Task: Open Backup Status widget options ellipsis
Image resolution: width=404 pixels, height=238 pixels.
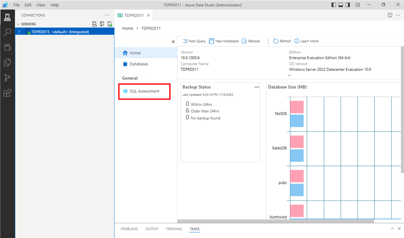Action: pyautogui.click(x=257, y=87)
